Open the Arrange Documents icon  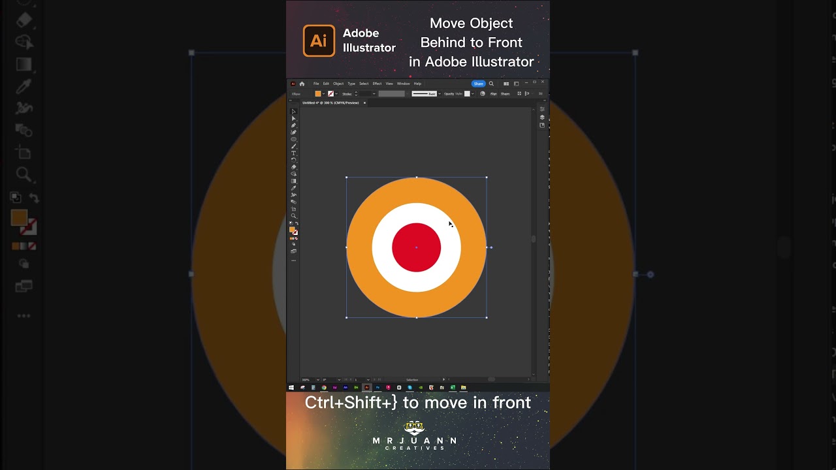(506, 84)
